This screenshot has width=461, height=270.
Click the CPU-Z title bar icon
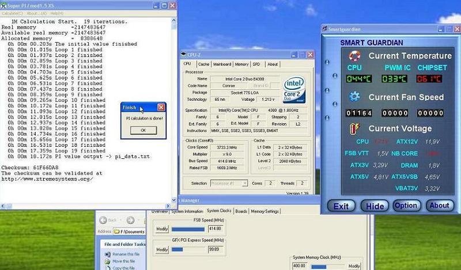point(184,54)
